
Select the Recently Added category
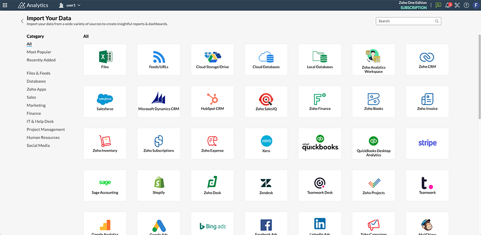(x=41, y=60)
